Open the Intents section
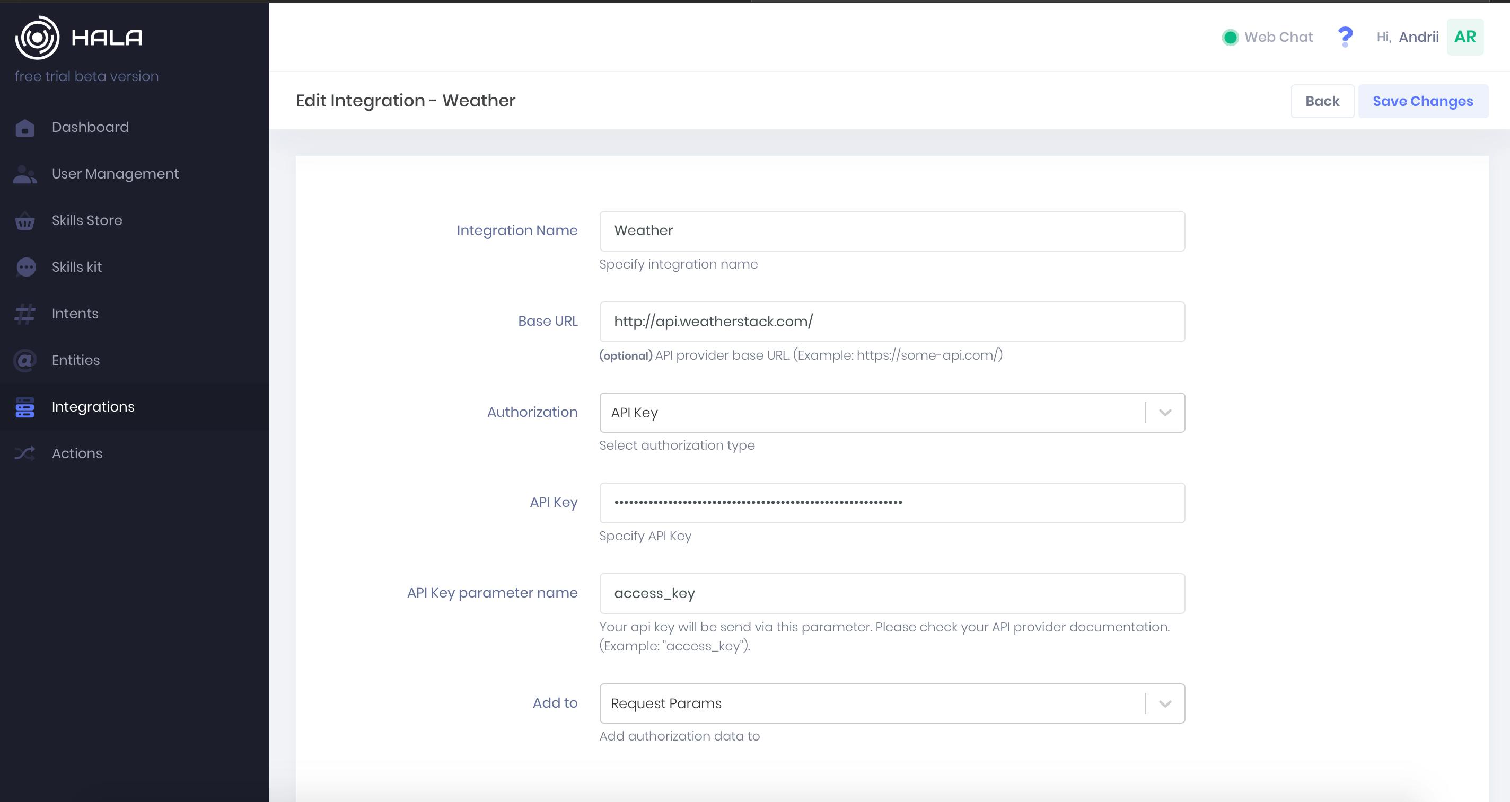 [x=75, y=314]
